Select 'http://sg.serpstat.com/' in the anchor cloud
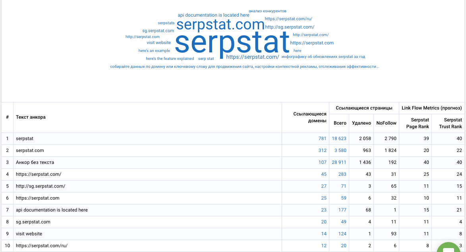 click(290, 27)
